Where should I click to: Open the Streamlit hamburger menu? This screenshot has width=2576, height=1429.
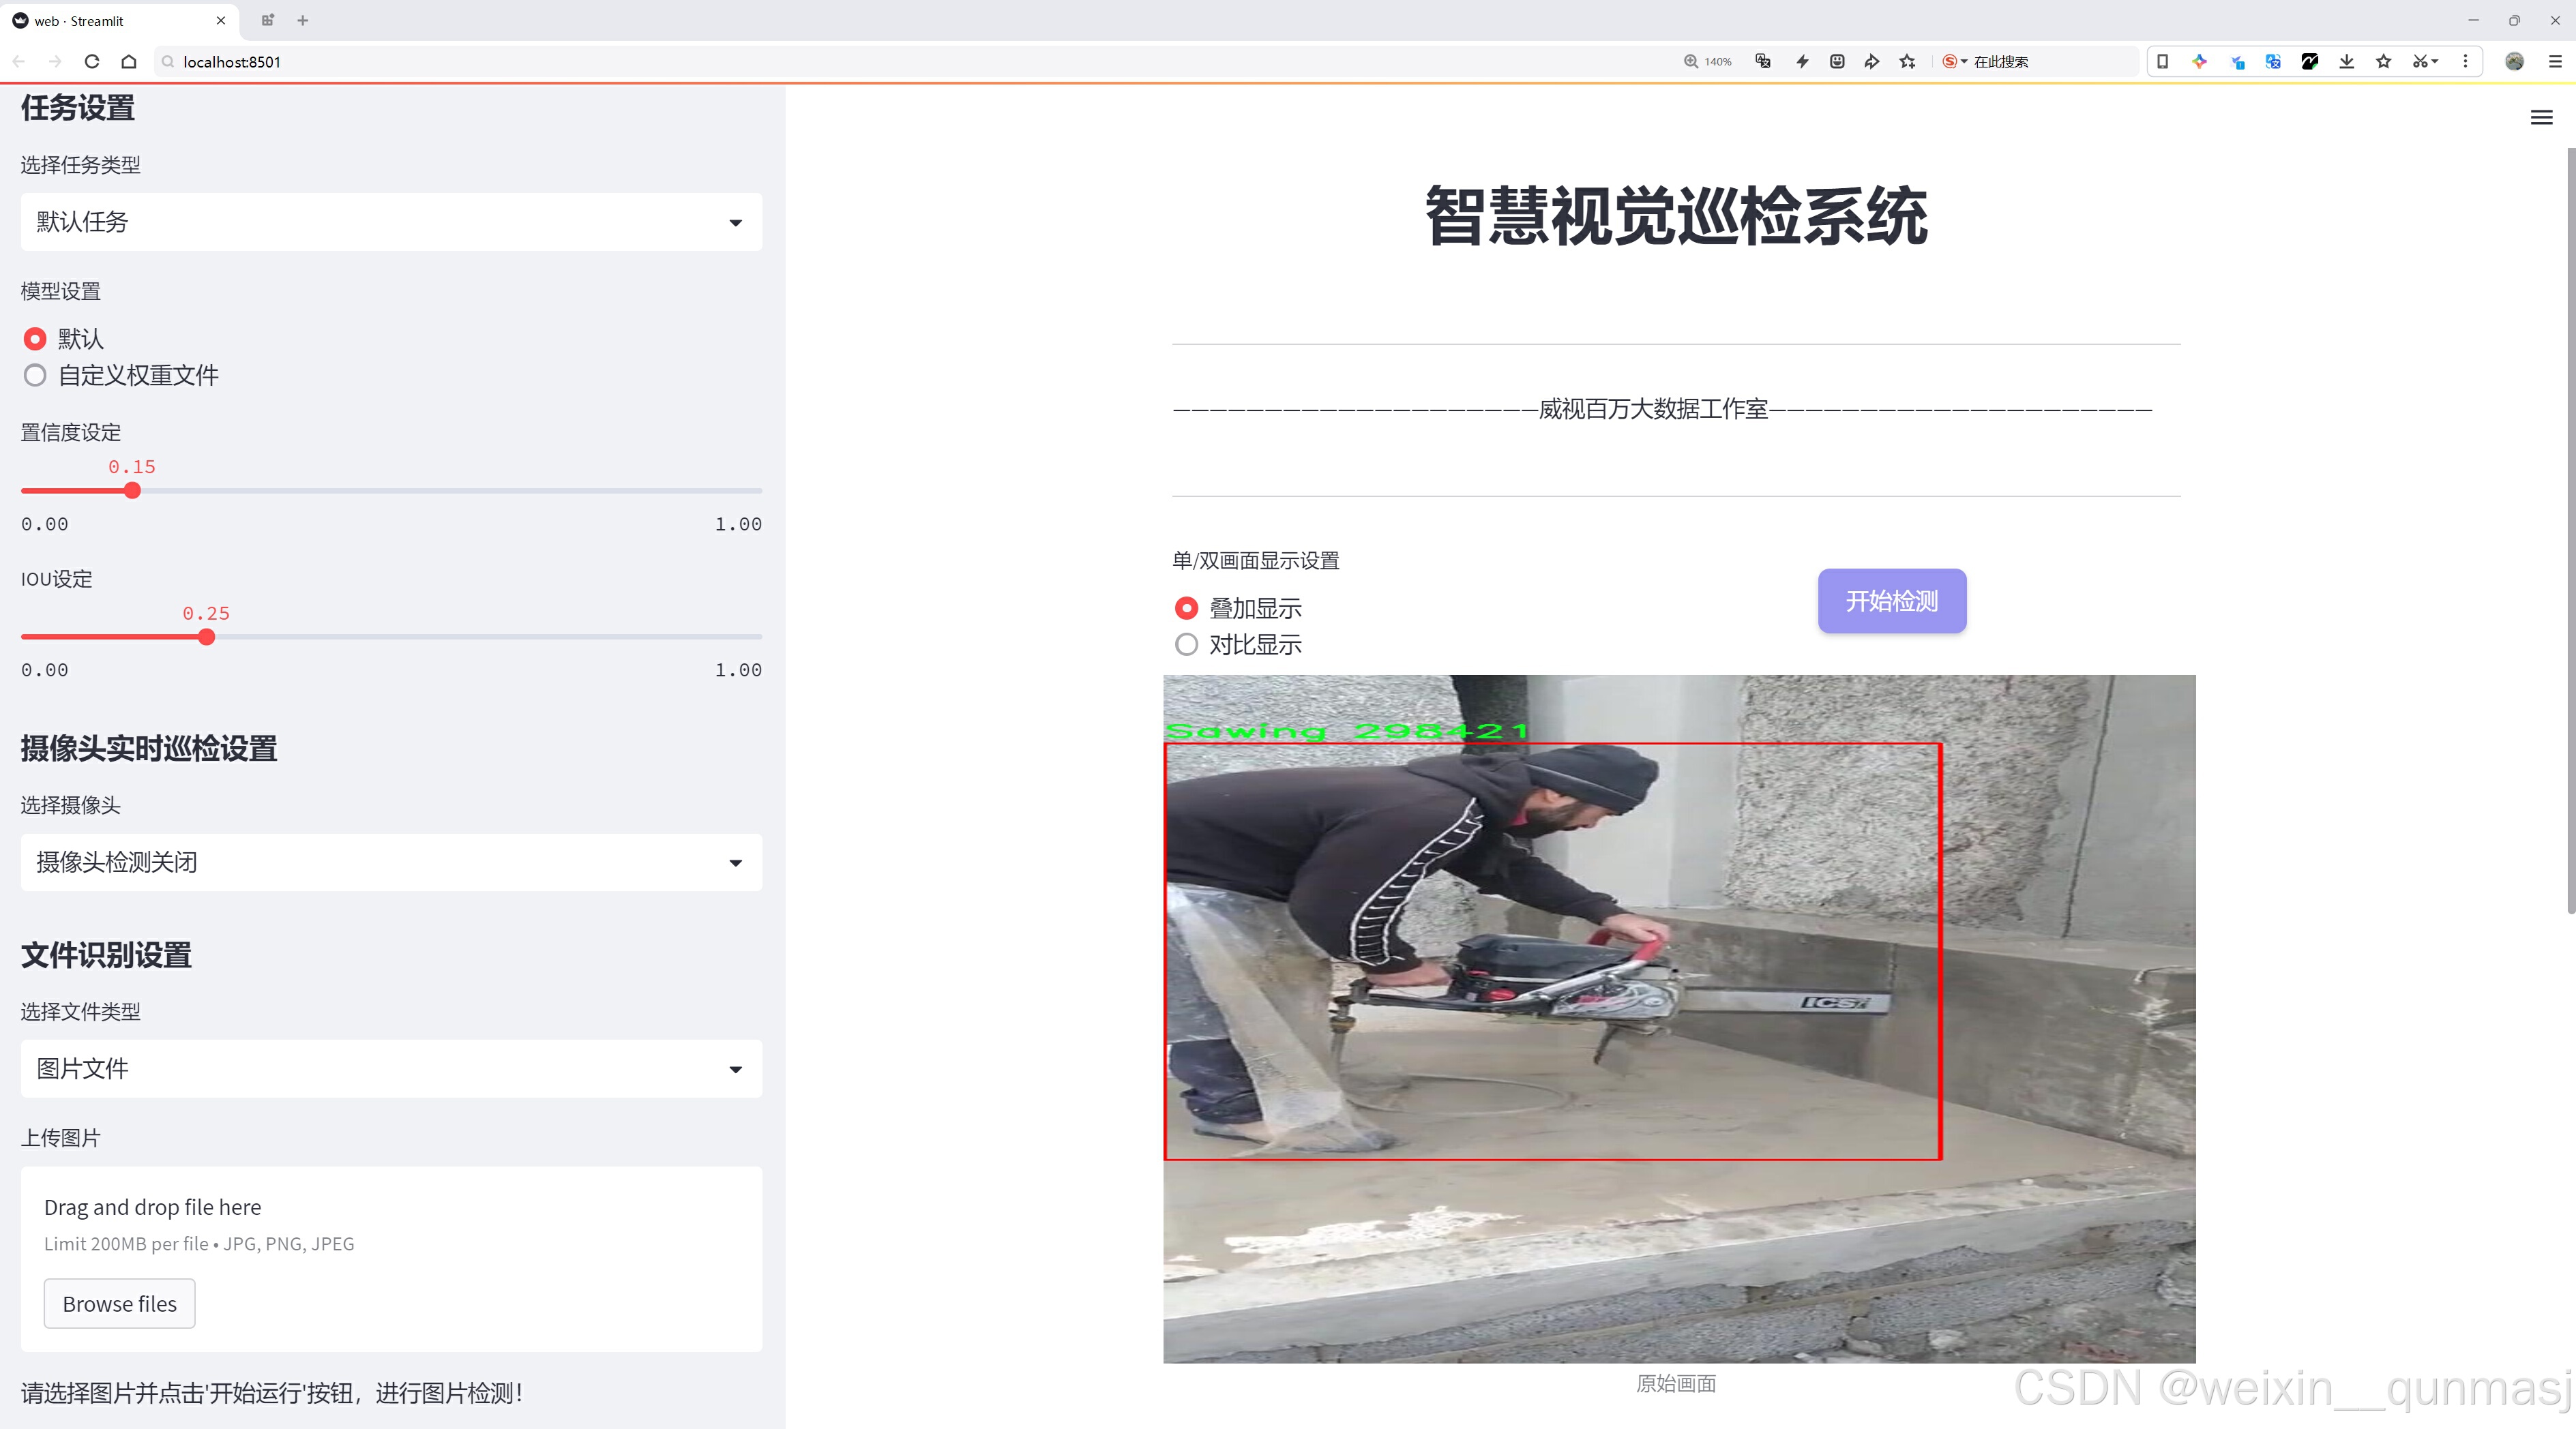coord(2541,118)
